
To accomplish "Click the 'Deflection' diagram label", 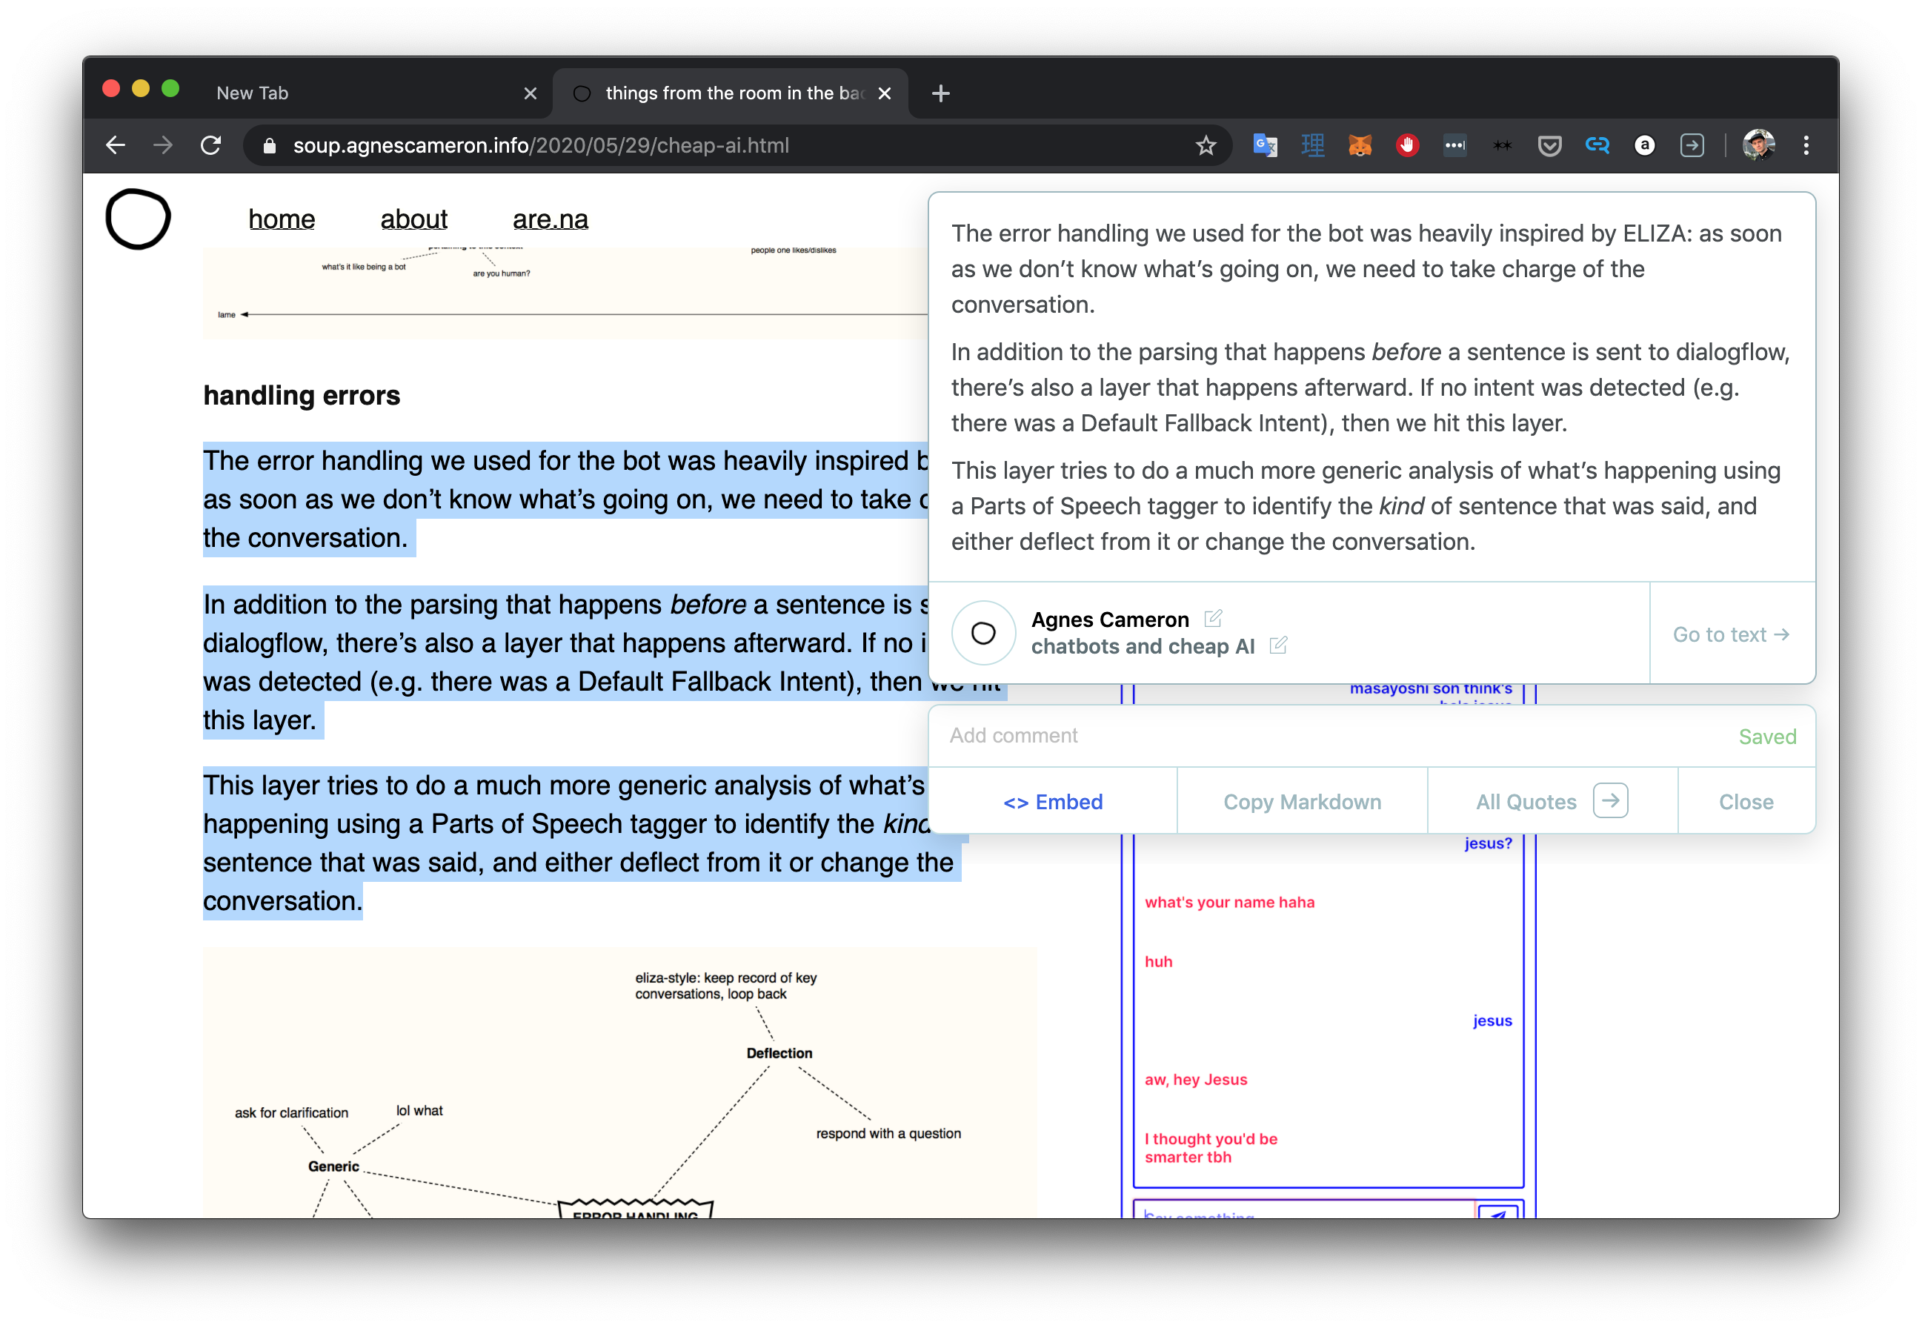I will click(x=779, y=1052).
